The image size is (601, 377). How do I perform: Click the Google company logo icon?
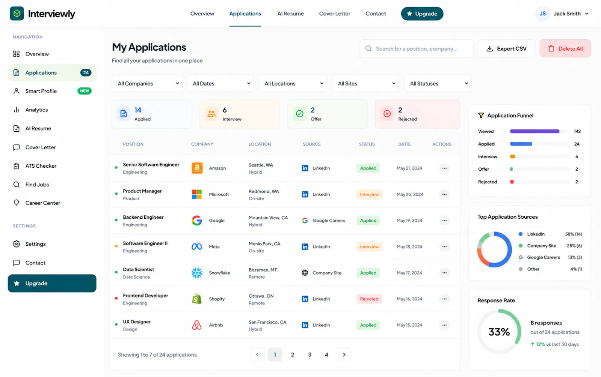pyautogui.click(x=197, y=221)
